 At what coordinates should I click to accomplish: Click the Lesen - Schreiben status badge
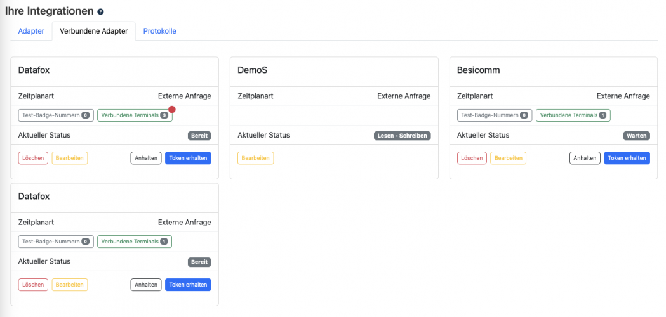click(x=403, y=136)
